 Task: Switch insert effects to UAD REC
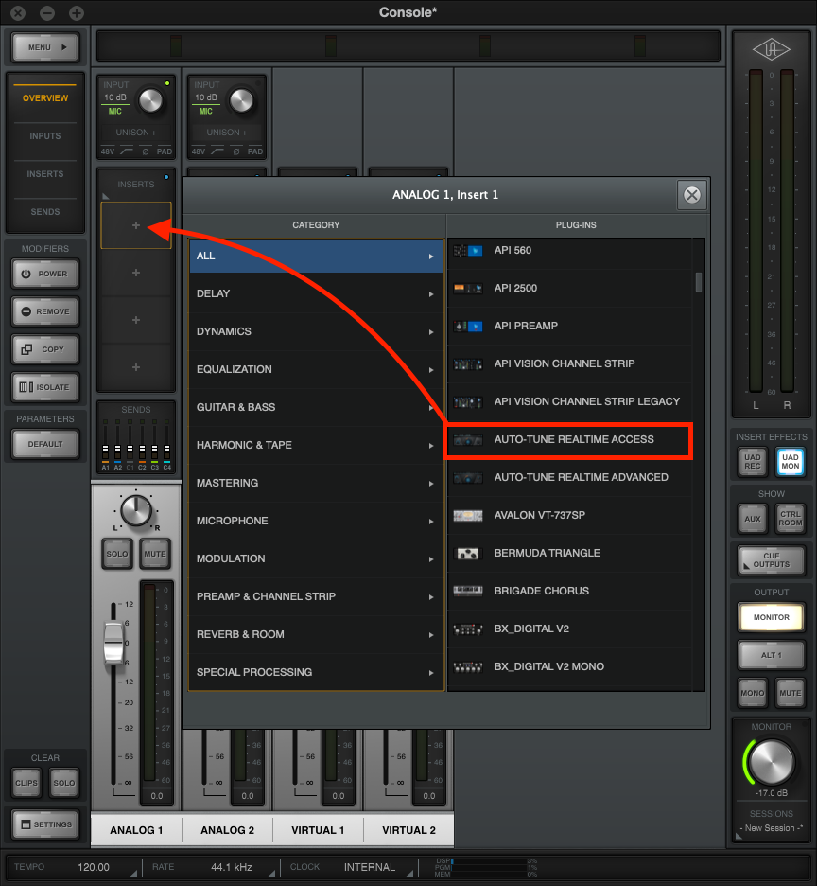coord(752,462)
